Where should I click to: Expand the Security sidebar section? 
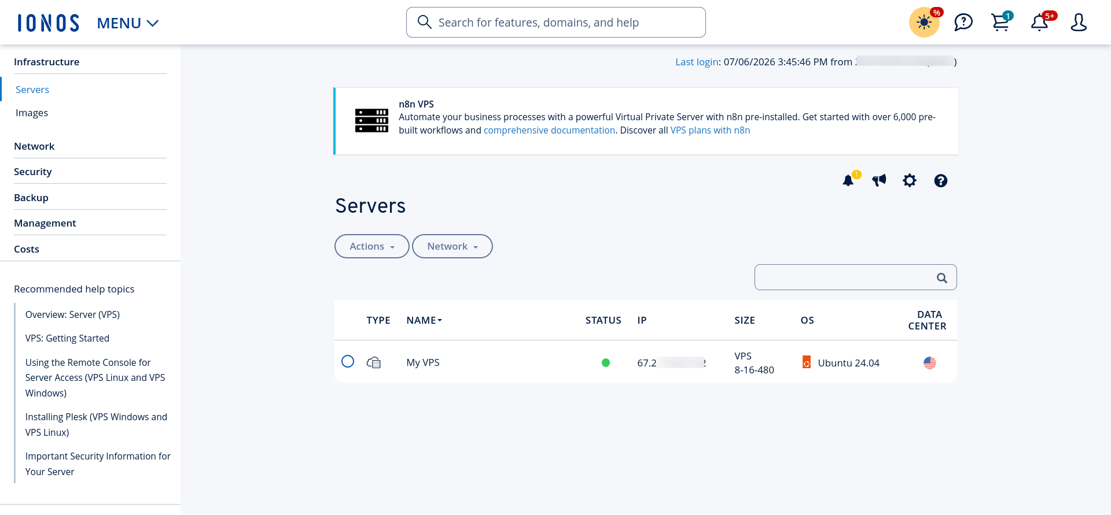(33, 172)
